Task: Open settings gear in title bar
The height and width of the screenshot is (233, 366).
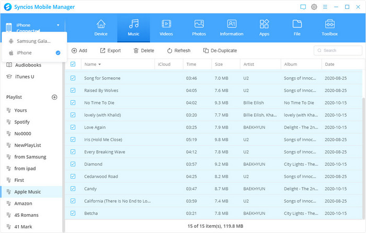Action: pyautogui.click(x=314, y=7)
